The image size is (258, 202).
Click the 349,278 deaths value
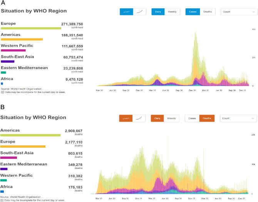tap(75, 165)
